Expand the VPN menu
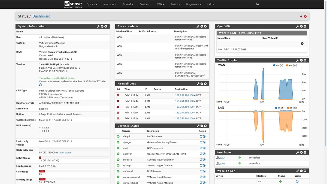The width and height of the screenshot is (327, 184). pos(161,4)
